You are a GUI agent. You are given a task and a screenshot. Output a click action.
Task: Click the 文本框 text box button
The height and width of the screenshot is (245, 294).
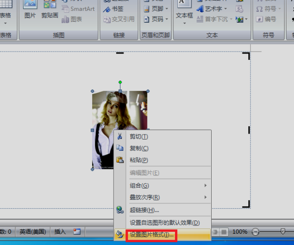click(x=184, y=11)
